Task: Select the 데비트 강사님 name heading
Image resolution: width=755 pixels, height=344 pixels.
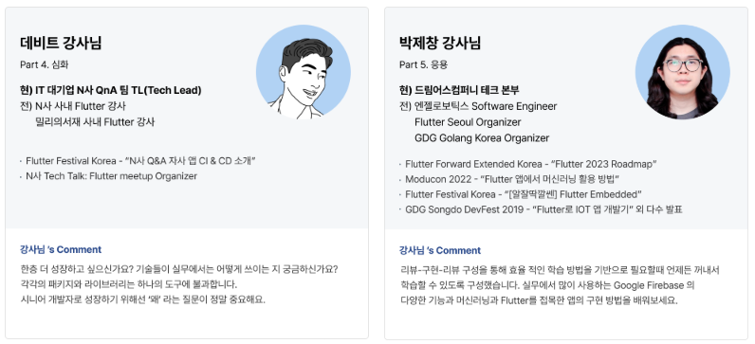Action: pyautogui.click(x=61, y=43)
